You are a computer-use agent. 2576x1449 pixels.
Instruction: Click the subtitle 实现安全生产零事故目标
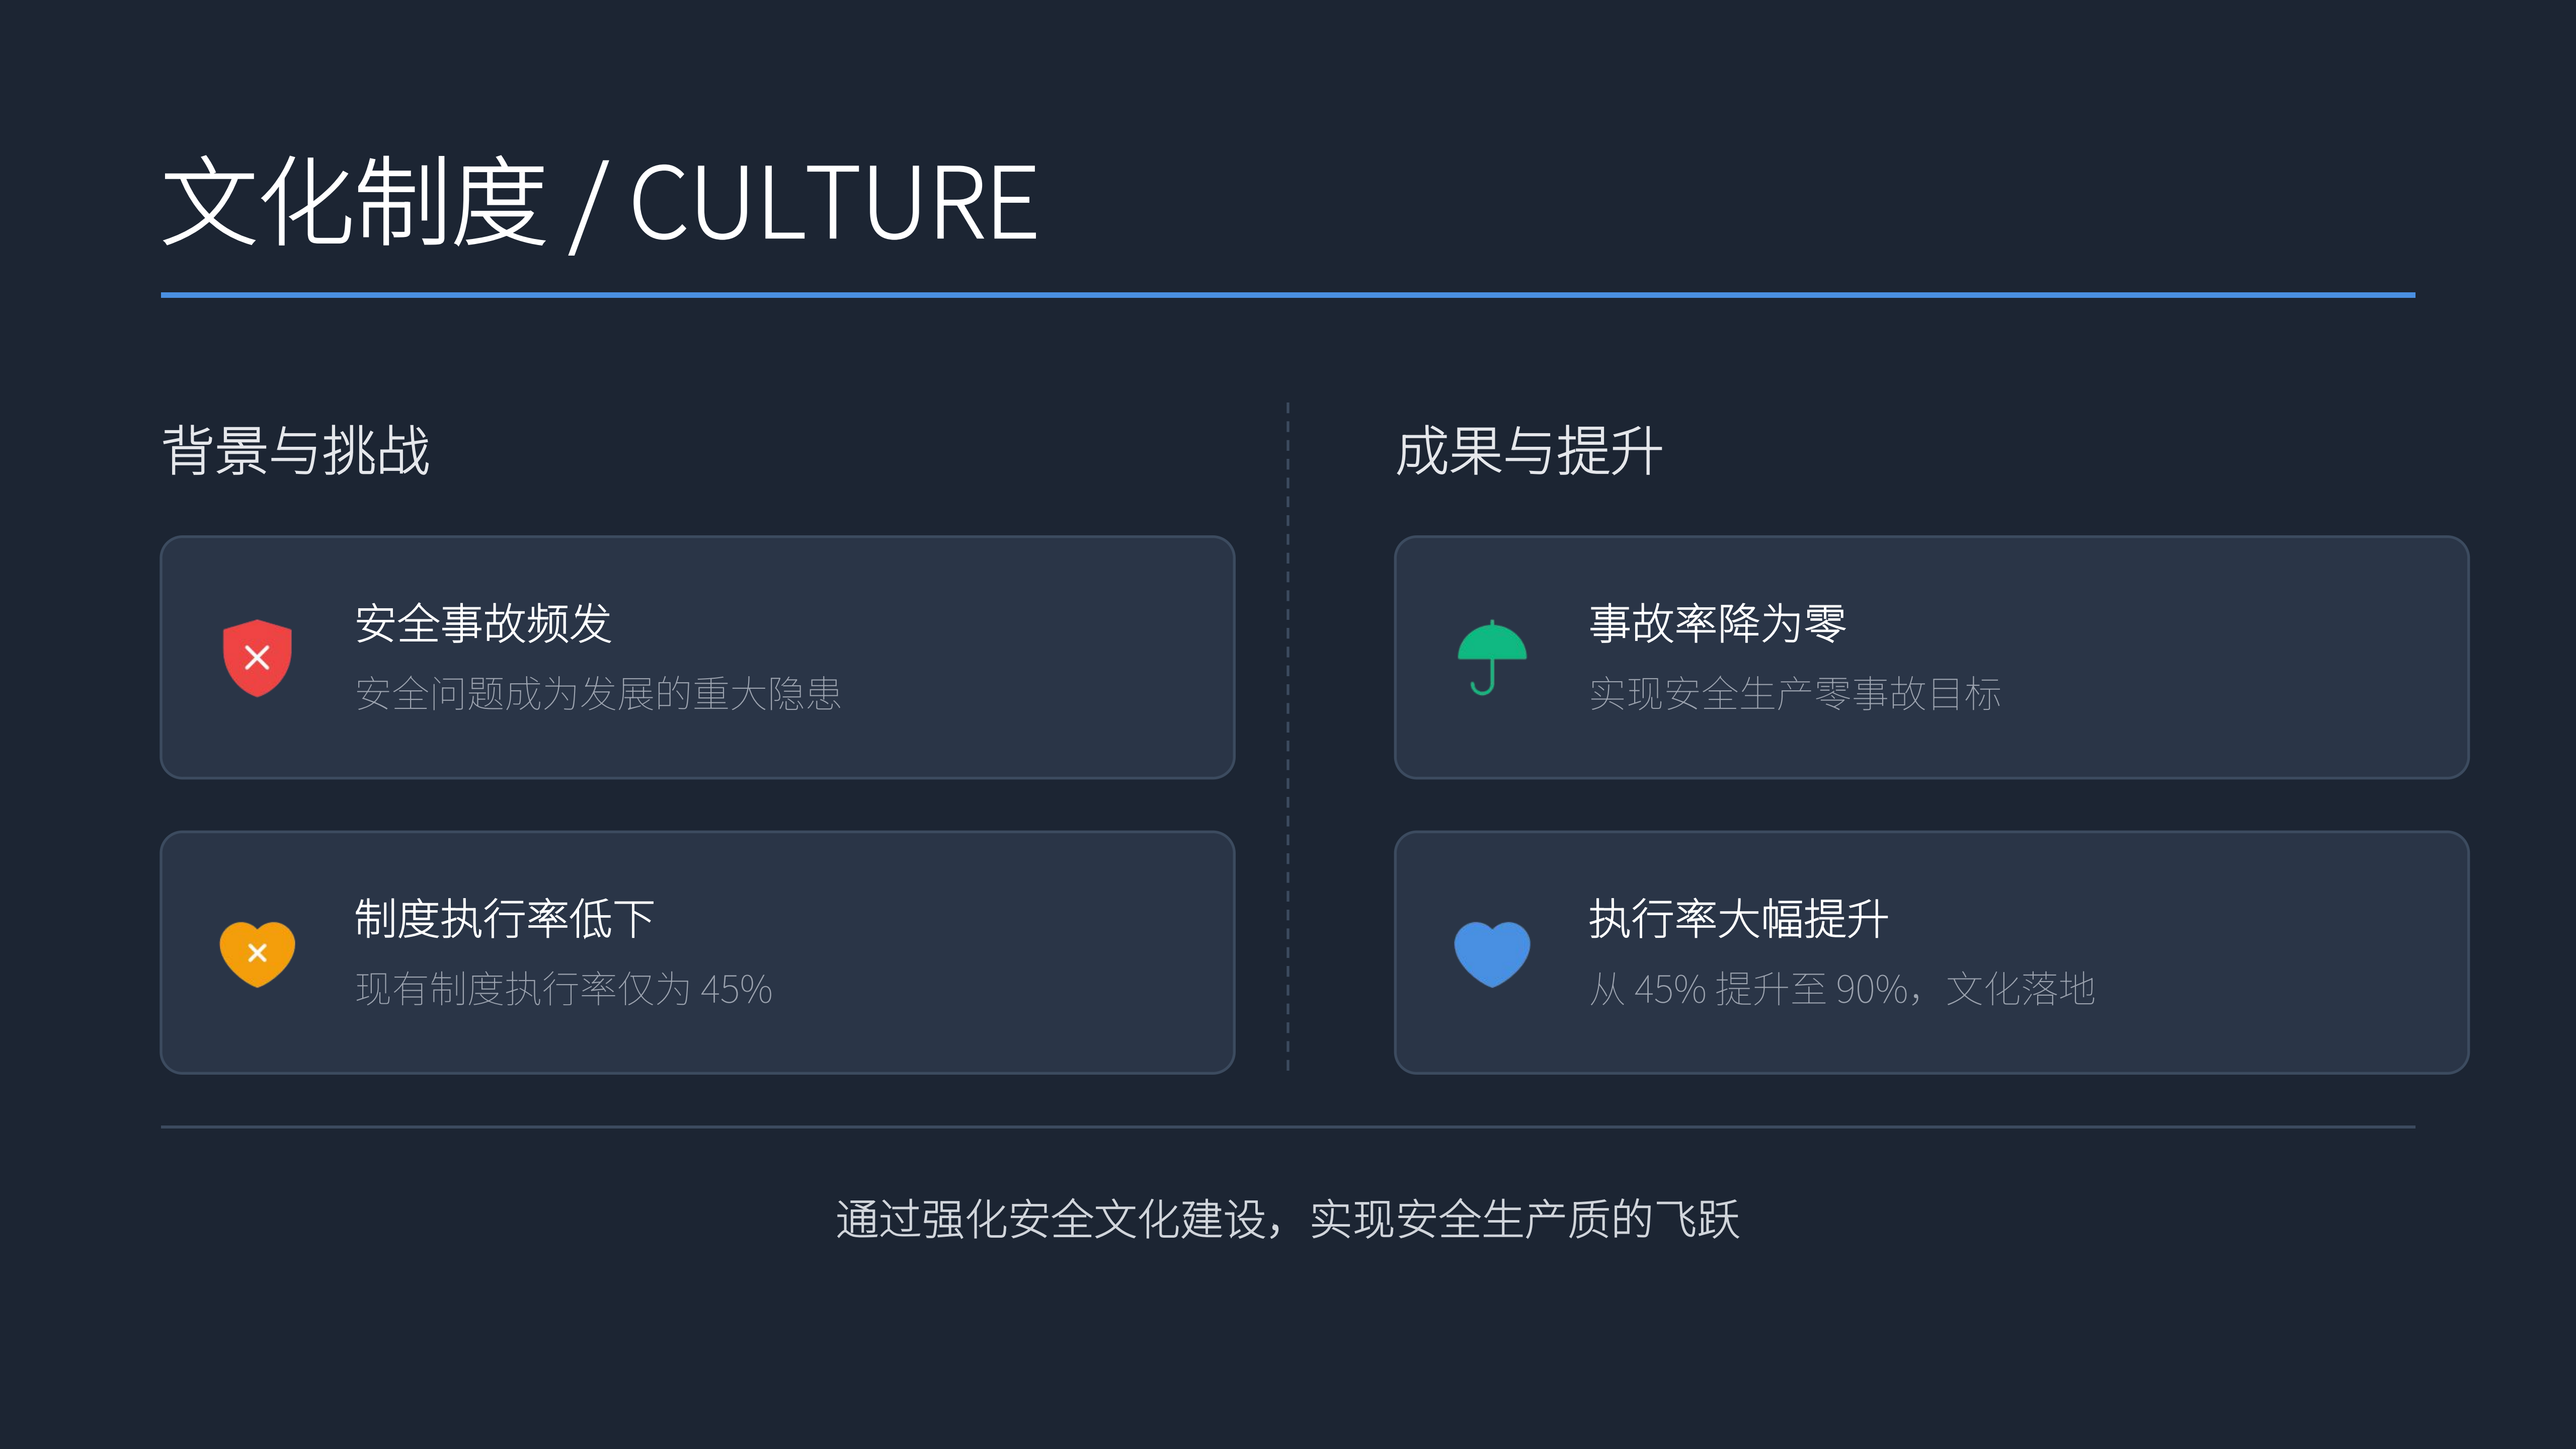click(x=1795, y=693)
